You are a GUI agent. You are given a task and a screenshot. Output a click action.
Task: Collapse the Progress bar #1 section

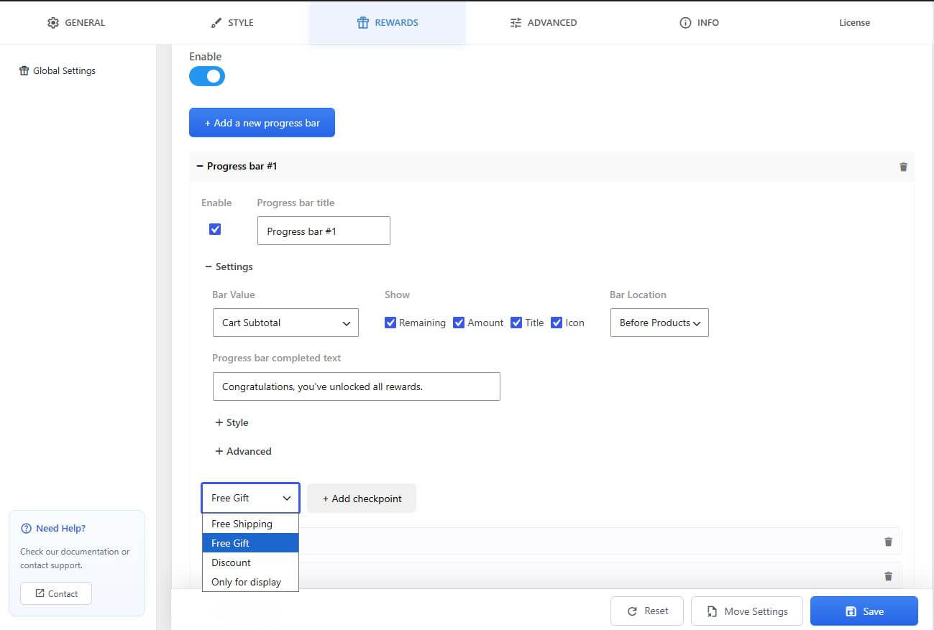click(237, 166)
